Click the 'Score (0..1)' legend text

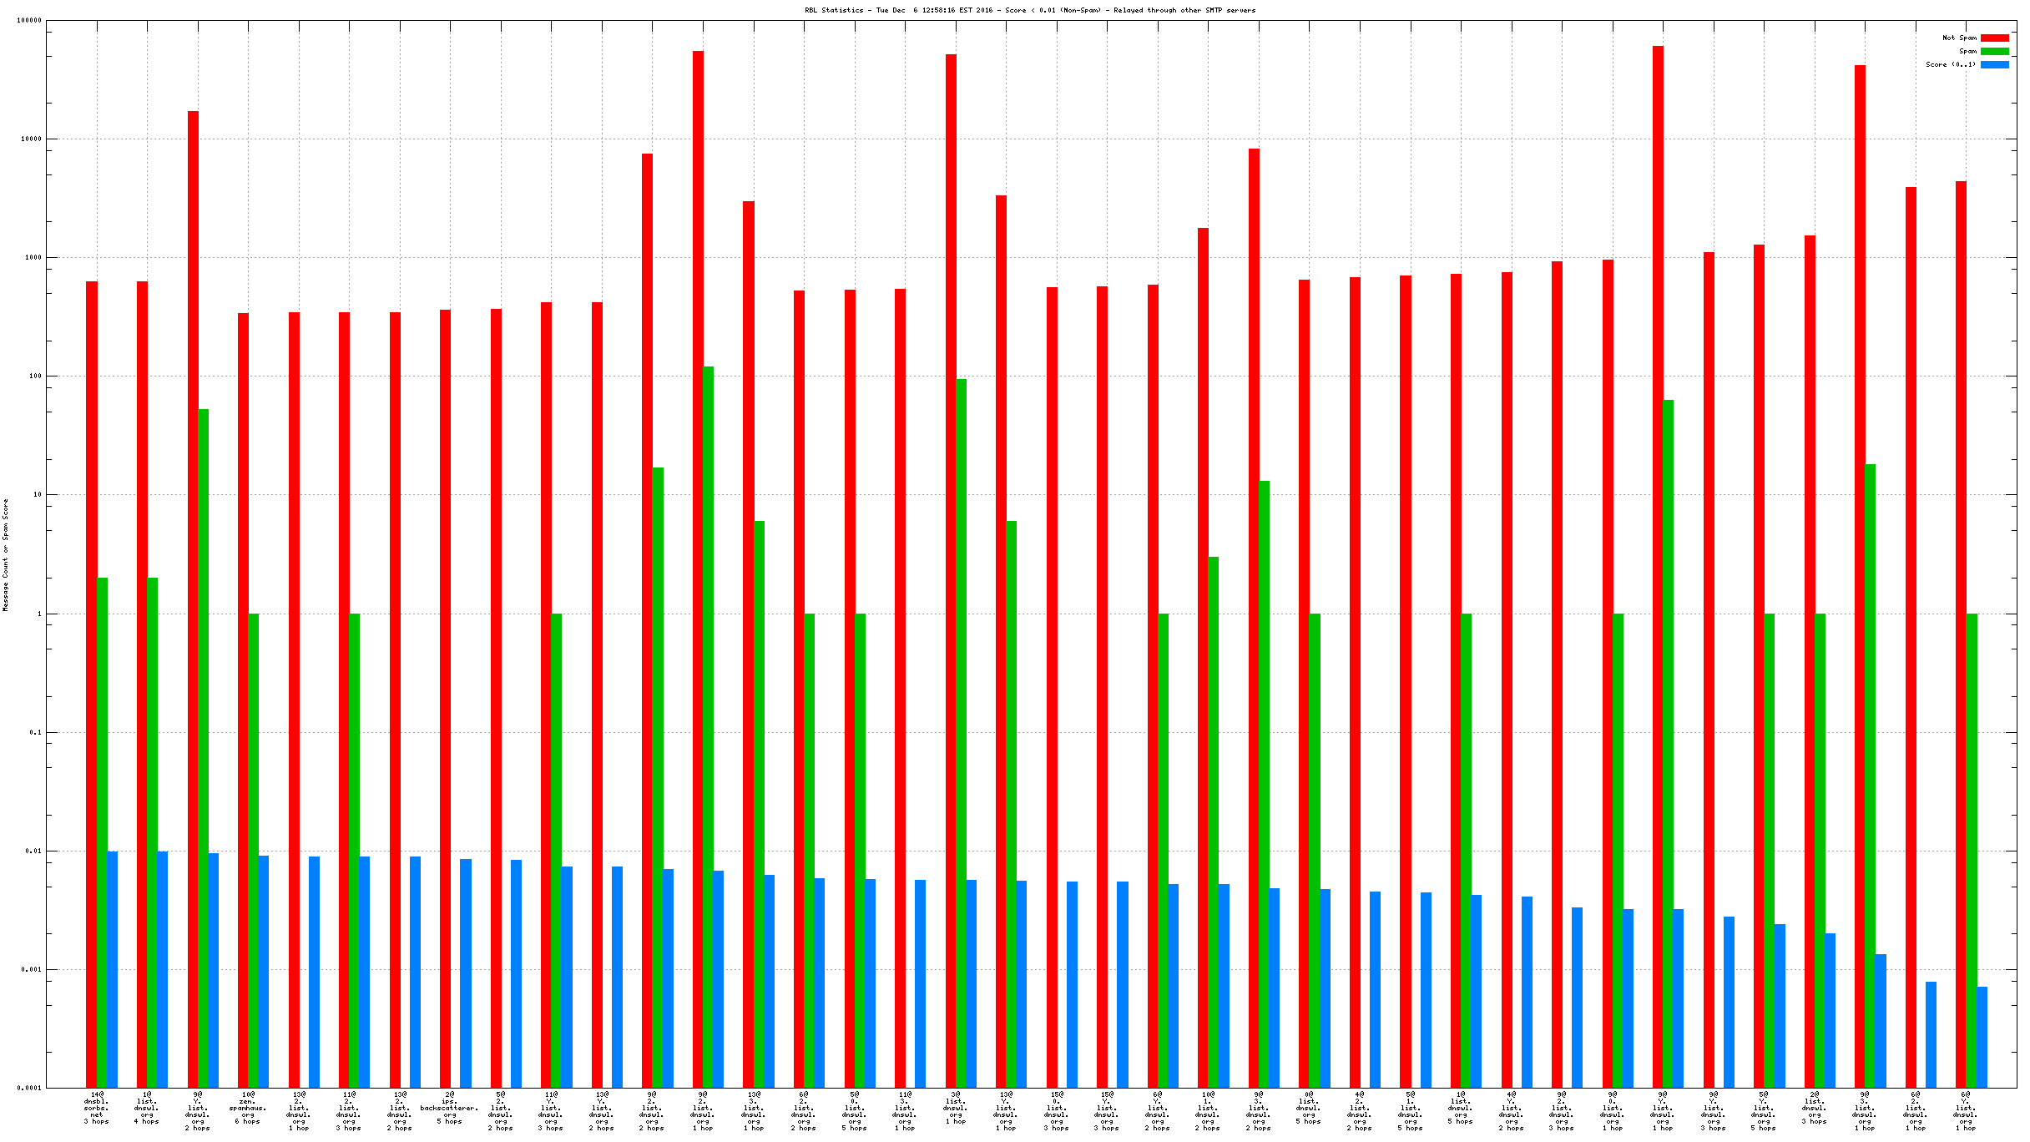pos(1951,65)
